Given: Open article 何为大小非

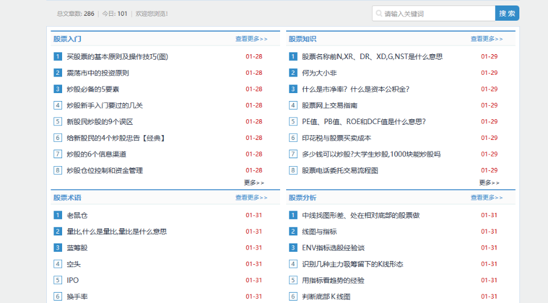Looking at the screenshot, I should 320,73.
